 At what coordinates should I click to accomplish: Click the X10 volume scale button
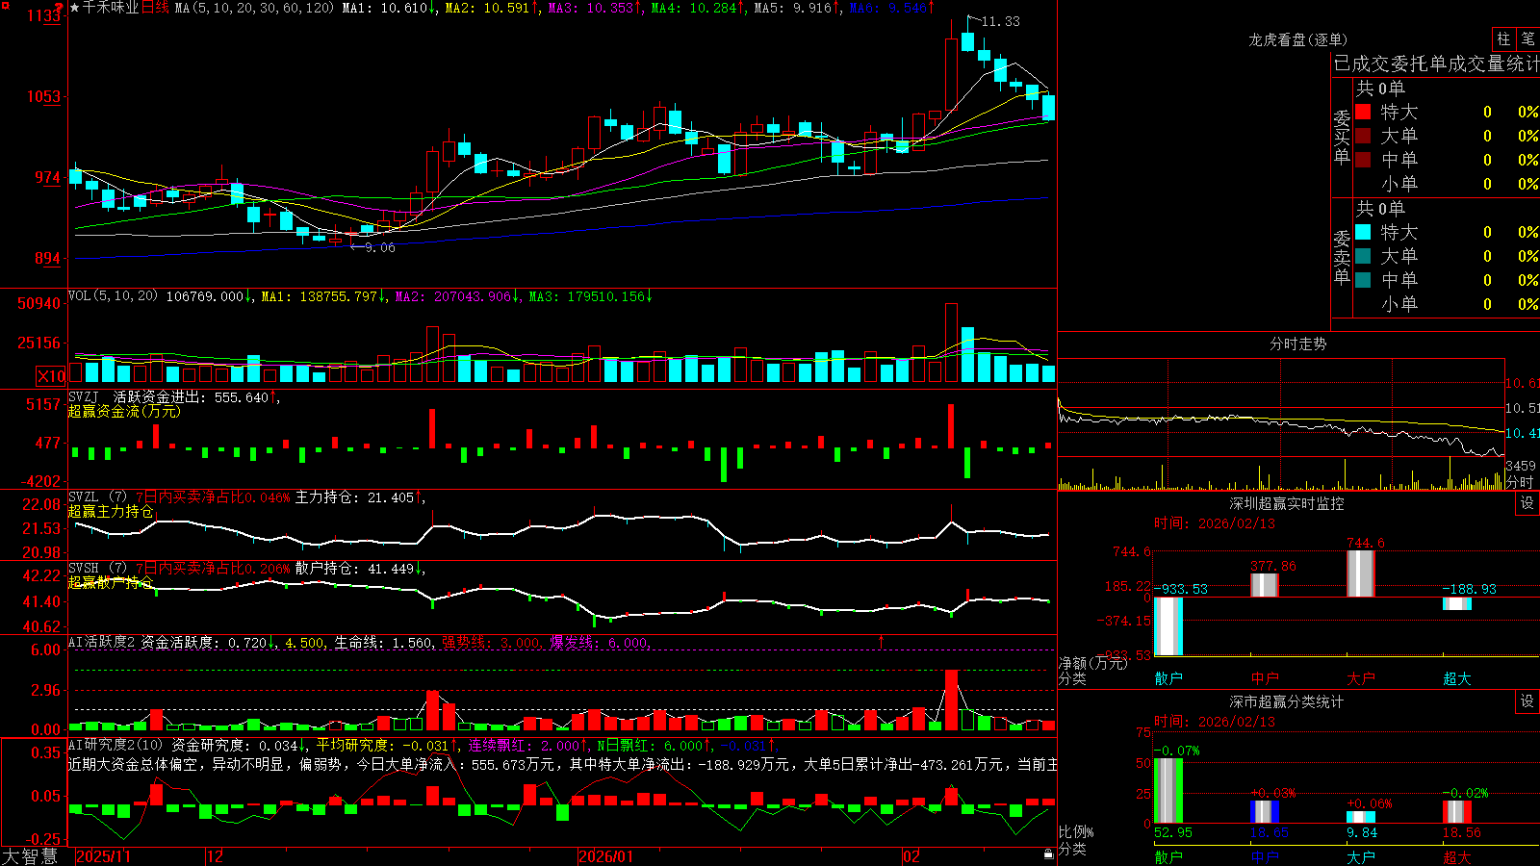click(51, 376)
